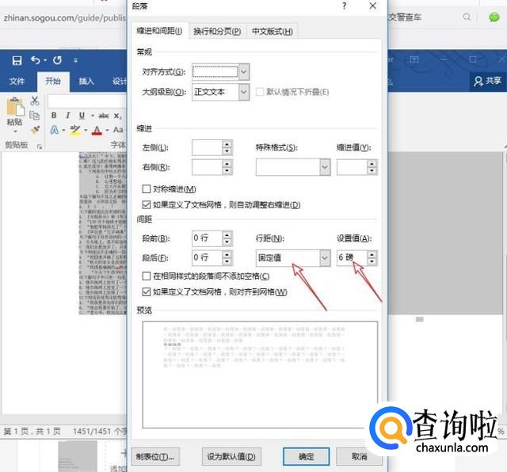Click the 设置值 field showing 6 磅

pos(350,258)
